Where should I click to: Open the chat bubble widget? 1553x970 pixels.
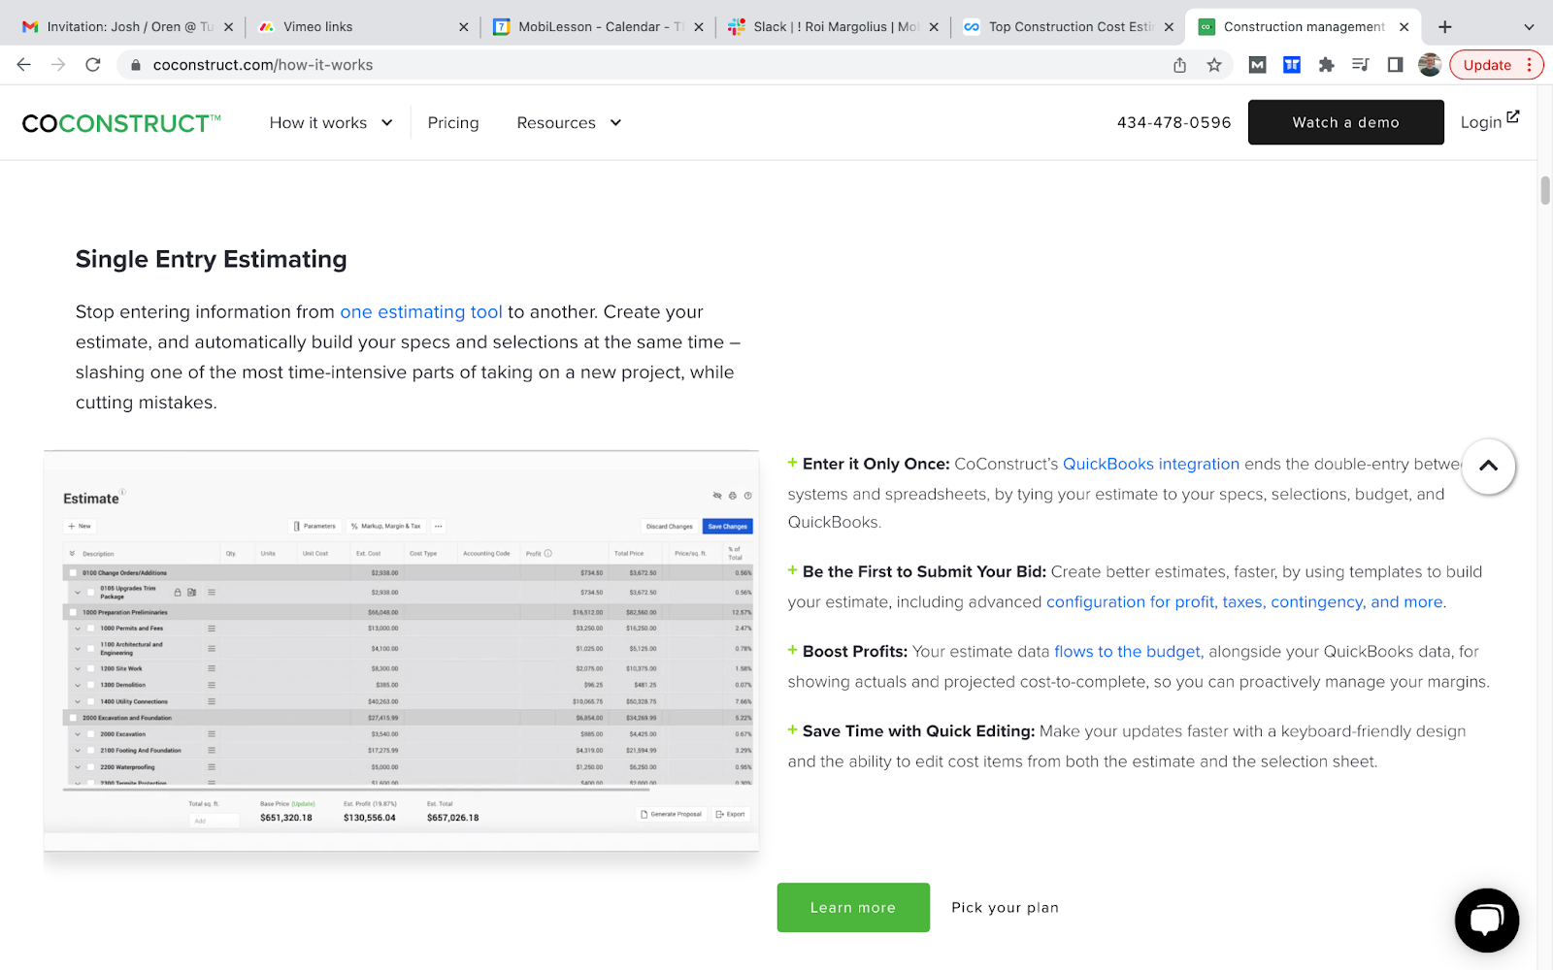point(1486,920)
